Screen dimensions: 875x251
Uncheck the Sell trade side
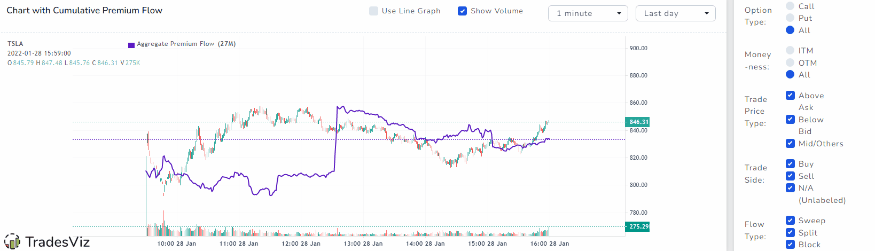pyautogui.click(x=791, y=176)
